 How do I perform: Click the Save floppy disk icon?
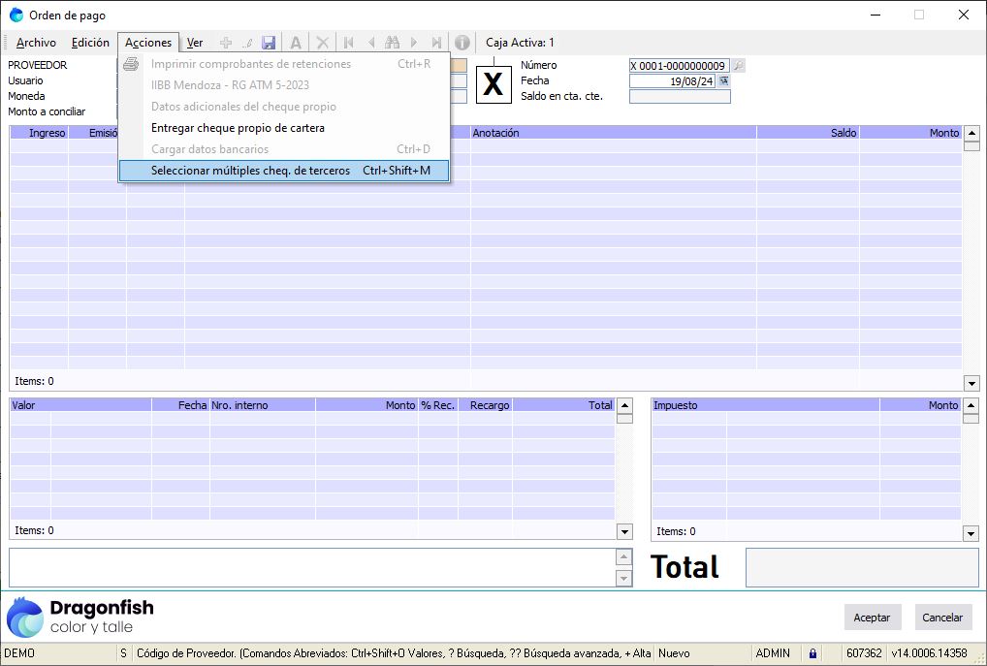269,43
